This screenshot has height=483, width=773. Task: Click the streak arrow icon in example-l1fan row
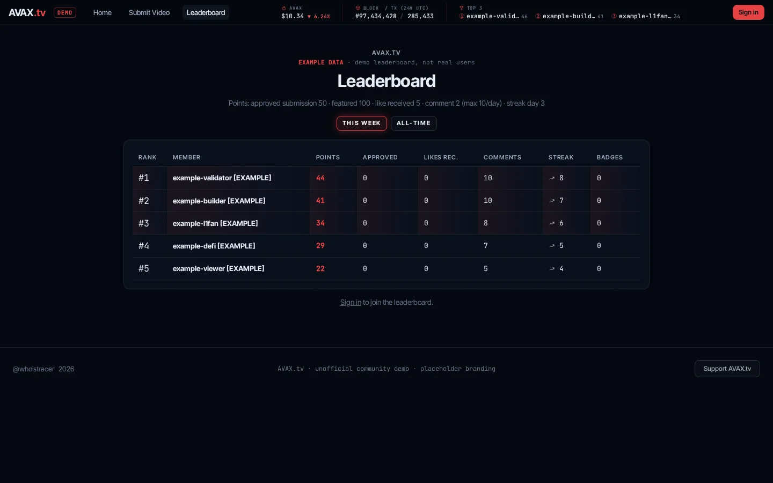point(552,223)
